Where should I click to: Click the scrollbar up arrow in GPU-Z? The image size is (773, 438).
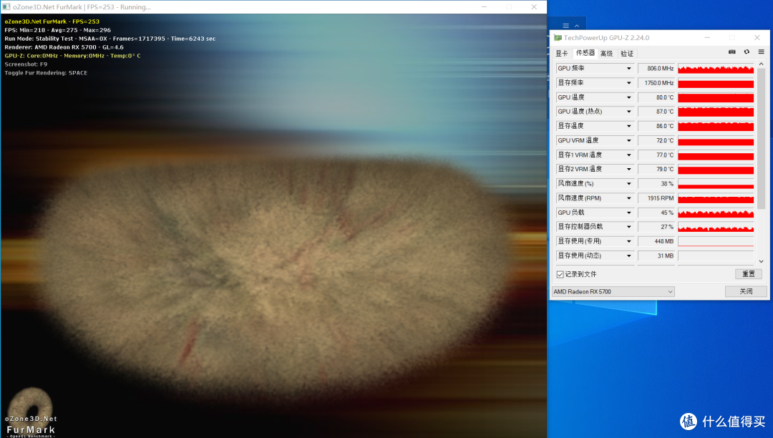coord(761,64)
